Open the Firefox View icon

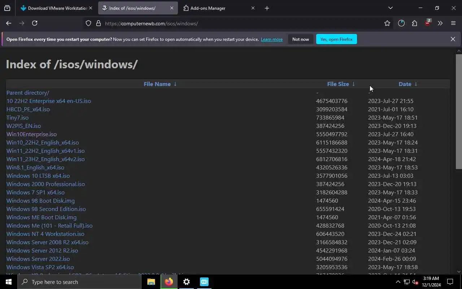pyautogui.click(x=7, y=8)
